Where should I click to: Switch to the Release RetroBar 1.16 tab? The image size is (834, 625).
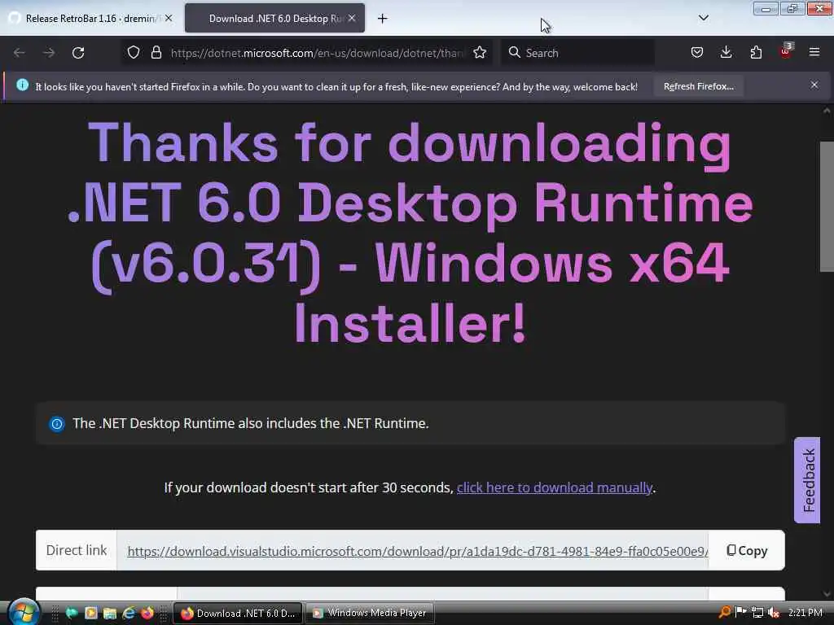[x=90, y=19]
